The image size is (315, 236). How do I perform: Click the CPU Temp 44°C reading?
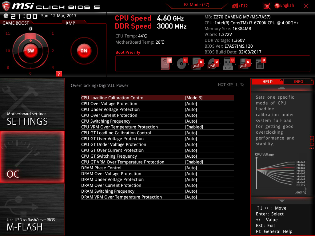pyautogui.click(x=131, y=36)
